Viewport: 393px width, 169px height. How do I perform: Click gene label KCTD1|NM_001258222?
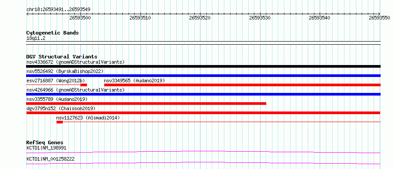pyautogui.click(x=50, y=159)
